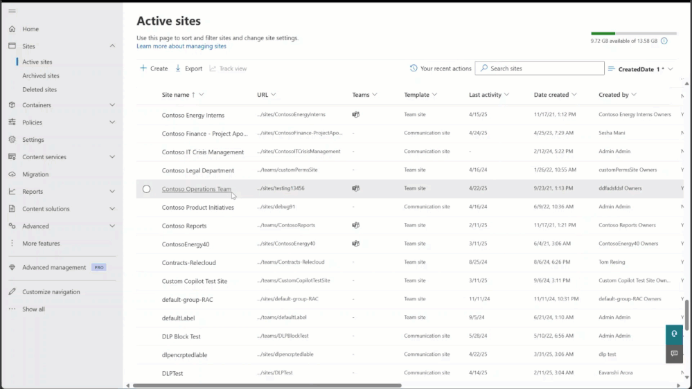The height and width of the screenshot is (389, 692).
Task: Click the search magnifier icon
Action: 484,68
